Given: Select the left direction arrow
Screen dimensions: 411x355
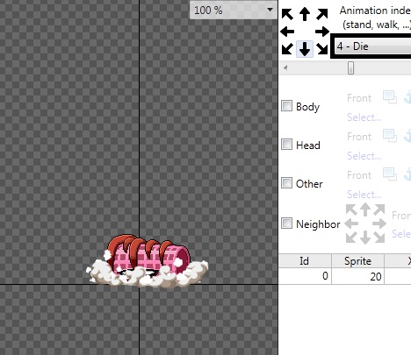Looking at the screenshot, I should coord(287,32).
